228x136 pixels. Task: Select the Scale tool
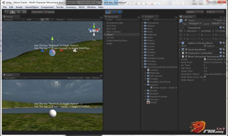(x=24, y=12)
